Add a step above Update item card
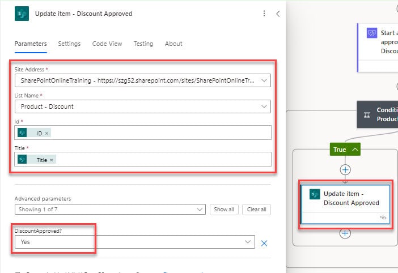Viewport: 398px width, 273px height. coord(345,169)
